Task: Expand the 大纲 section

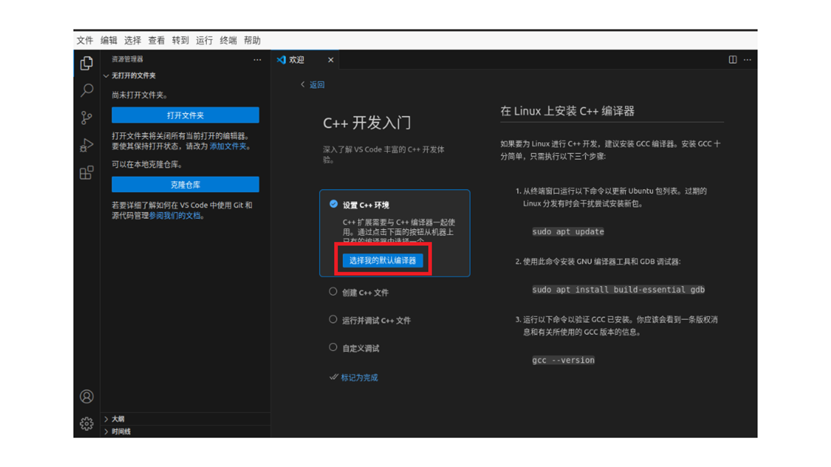Action: click(x=118, y=419)
